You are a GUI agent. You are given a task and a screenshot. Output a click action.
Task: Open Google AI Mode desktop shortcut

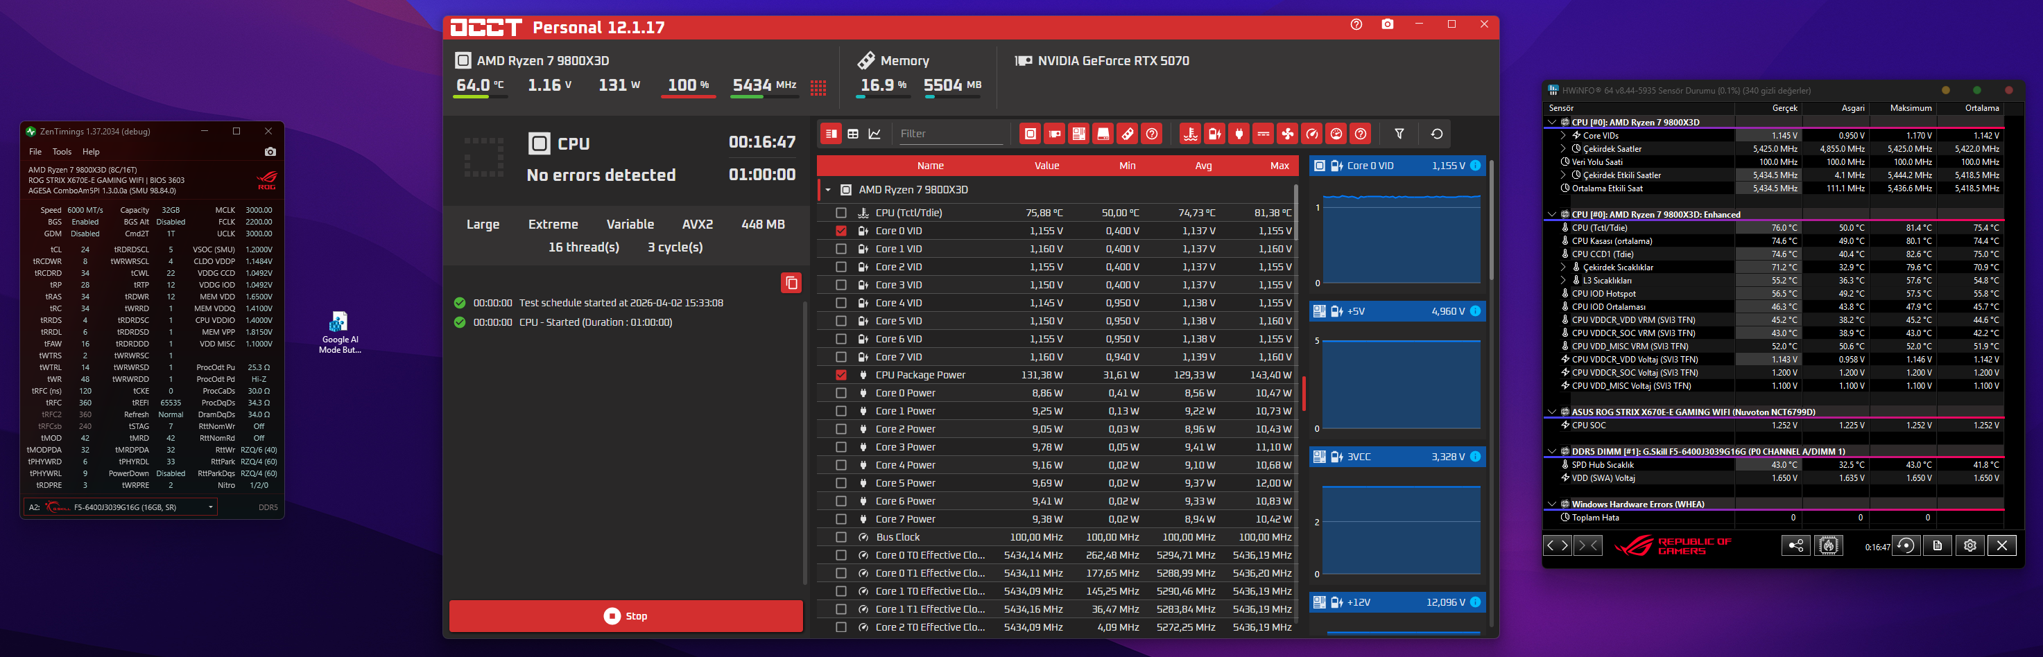[x=338, y=332]
